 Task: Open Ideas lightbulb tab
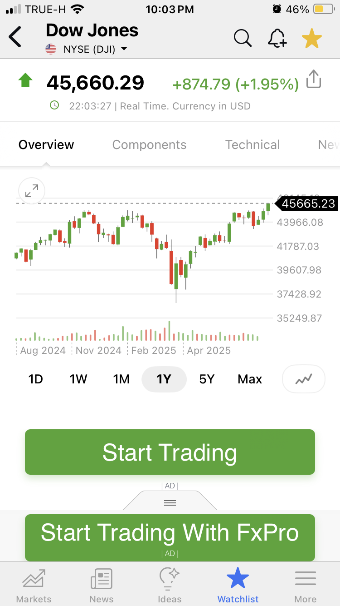tap(170, 586)
